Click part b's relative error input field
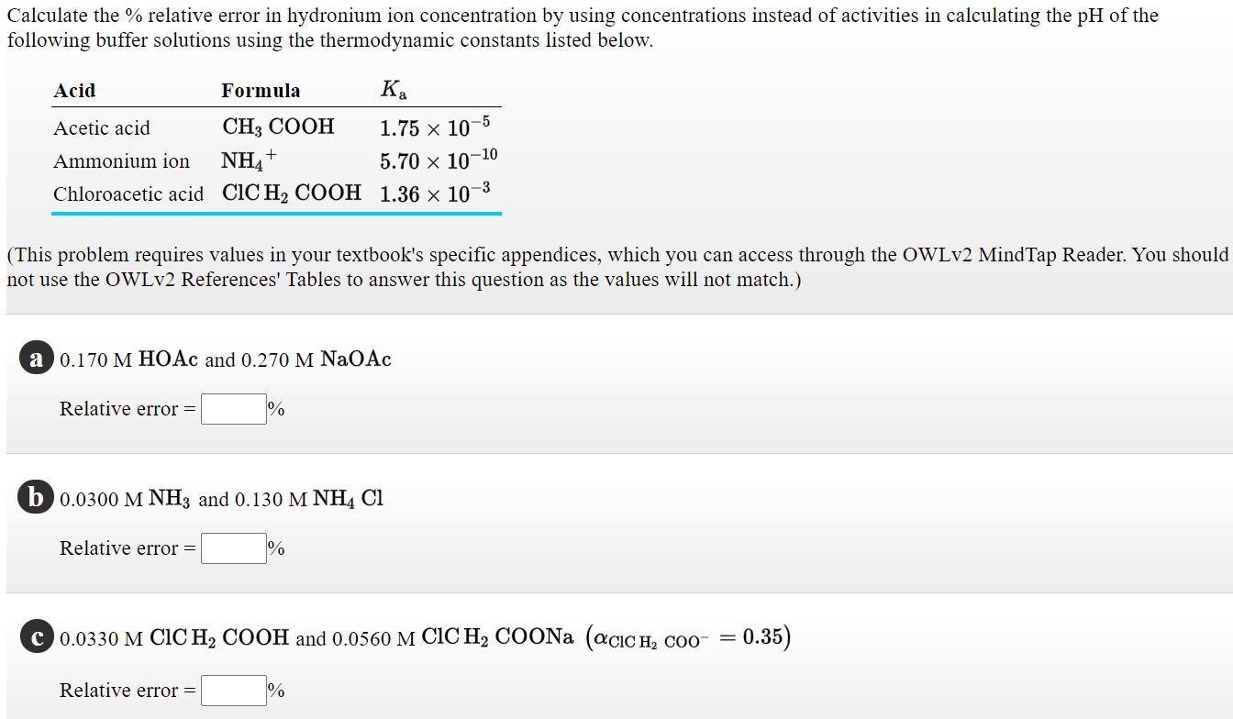The width and height of the screenshot is (1233, 719). (232, 548)
